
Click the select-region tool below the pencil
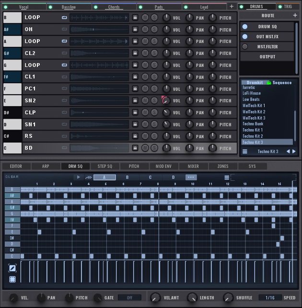(x=12, y=280)
